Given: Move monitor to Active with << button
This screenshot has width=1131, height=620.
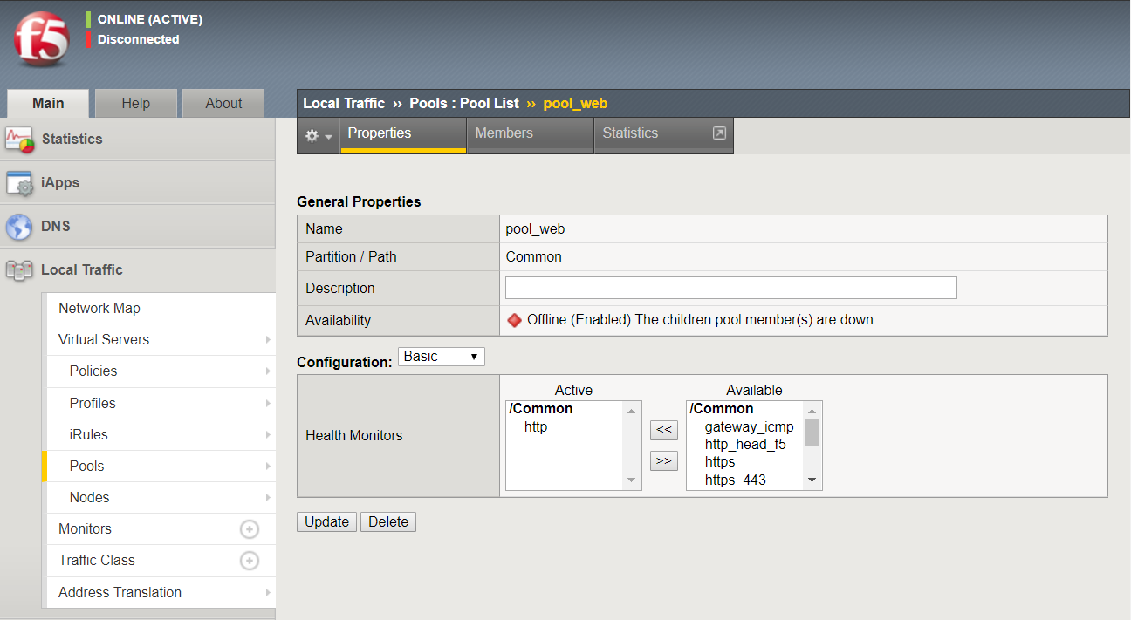Looking at the screenshot, I should [x=664, y=430].
